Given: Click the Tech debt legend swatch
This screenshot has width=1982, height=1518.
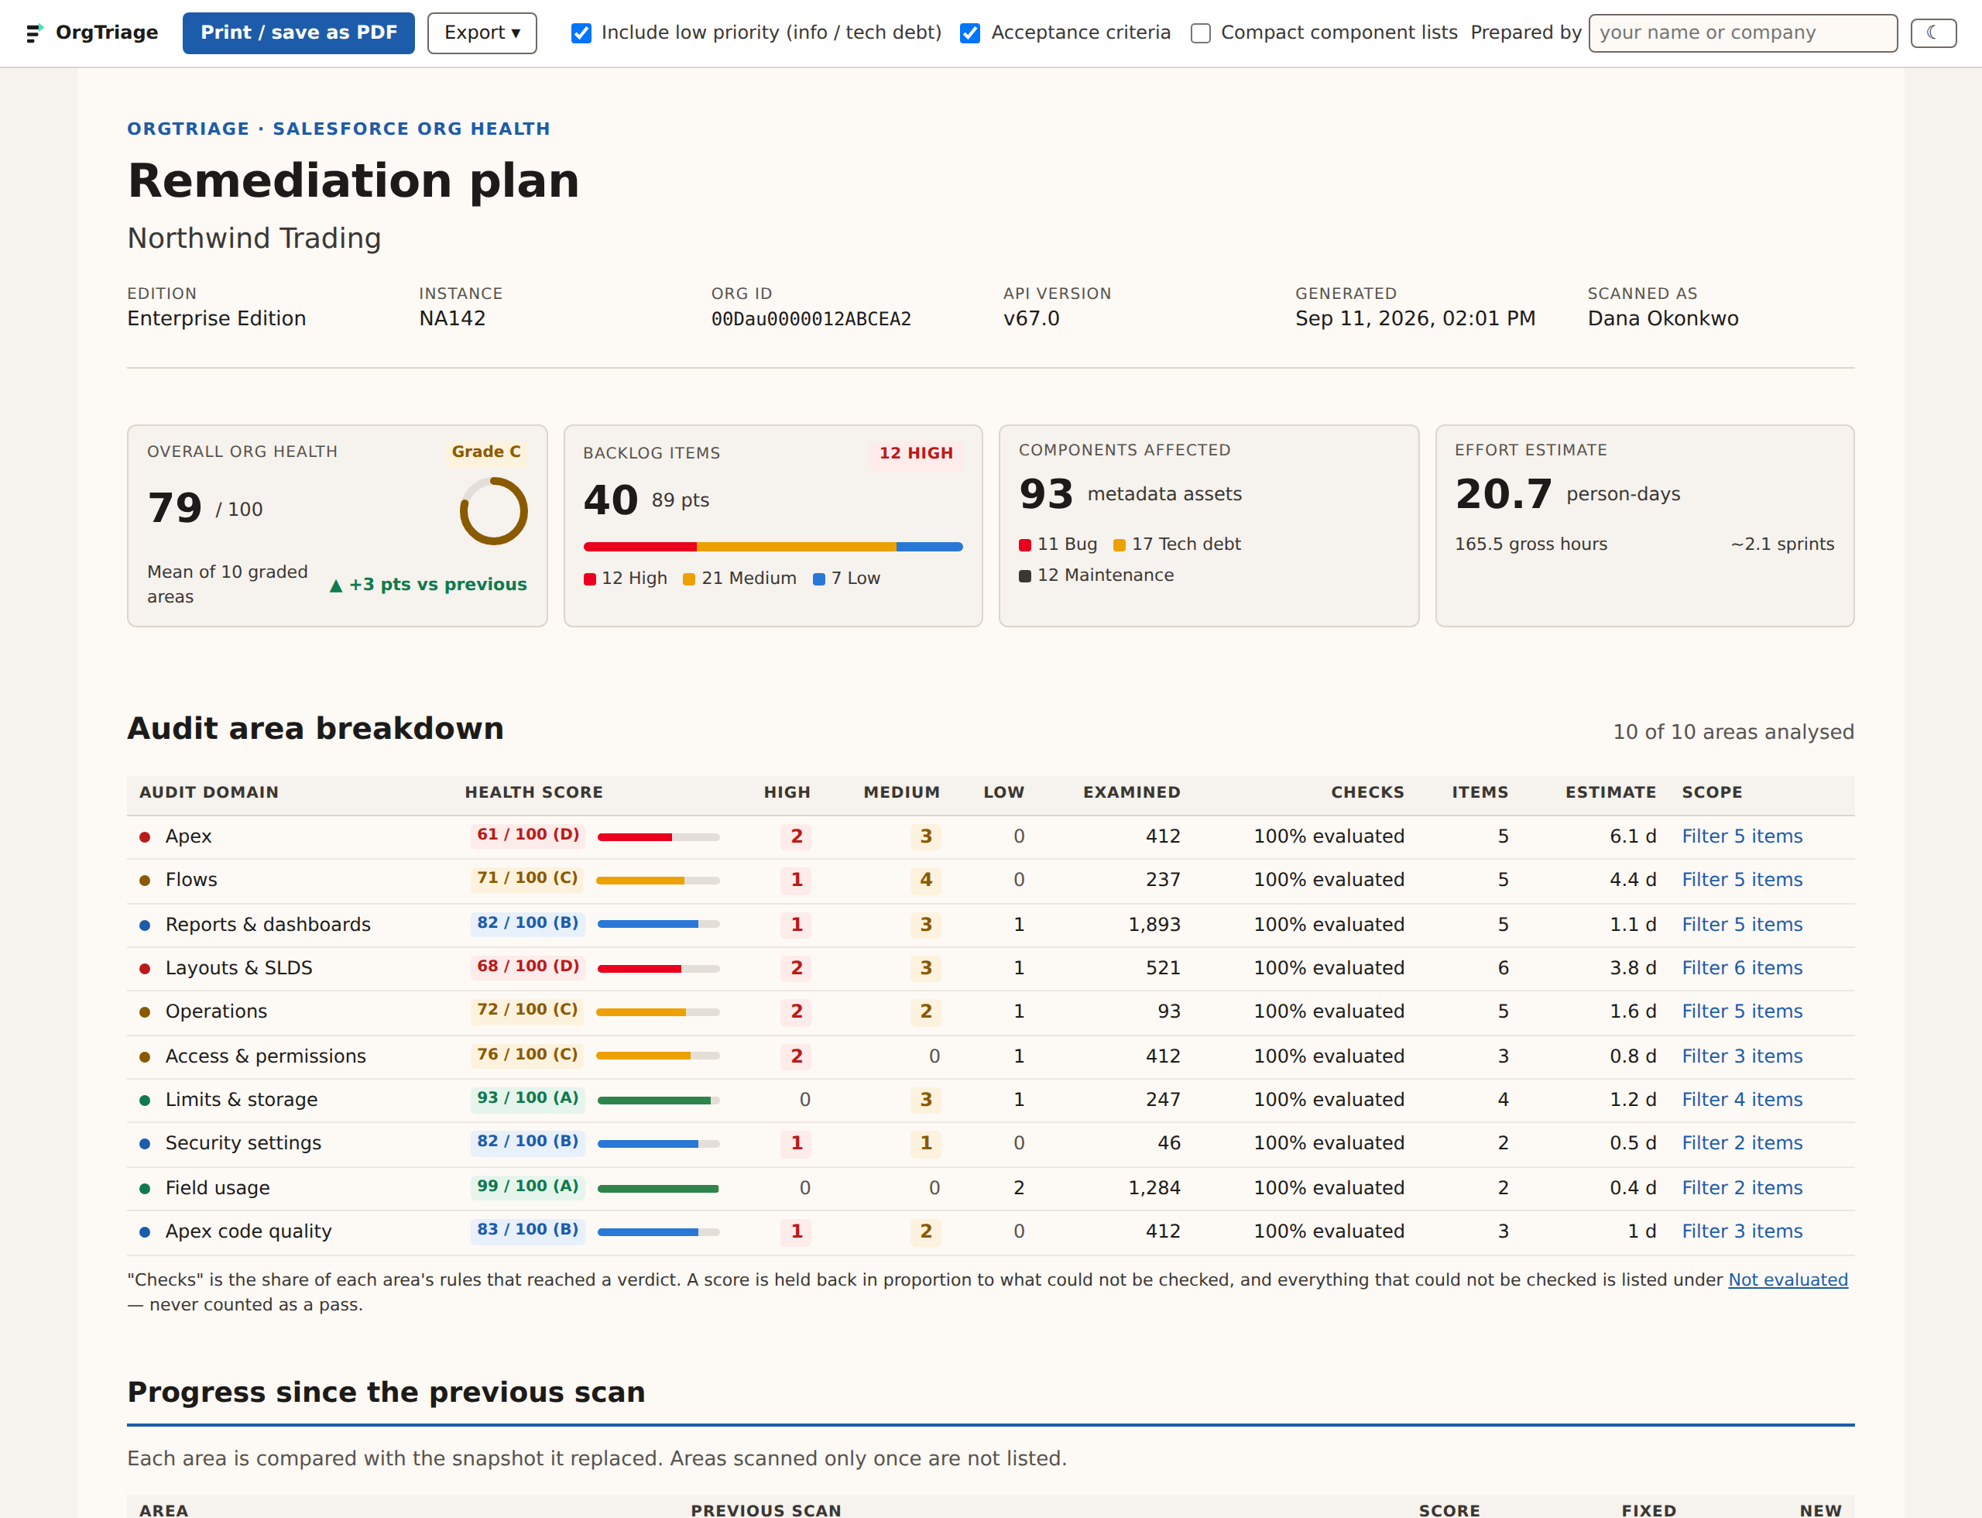Looking at the screenshot, I should [x=1120, y=546].
